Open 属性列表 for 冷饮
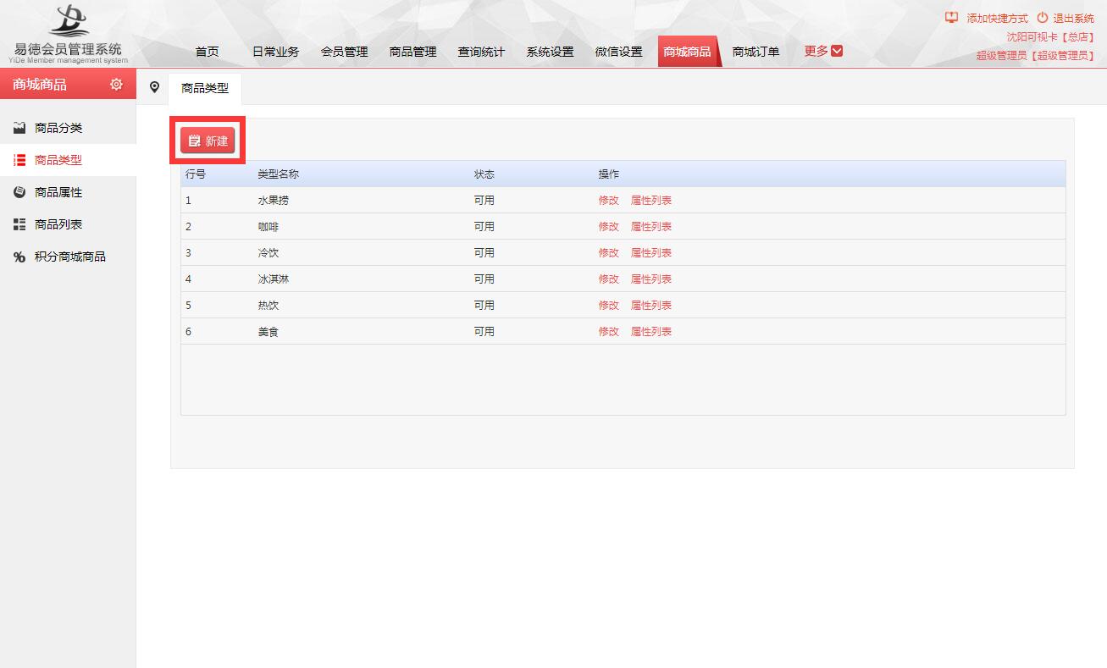Screen dimensions: 1107x668 click(650, 253)
